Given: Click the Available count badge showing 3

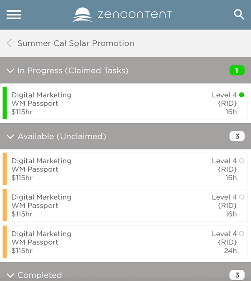Looking at the screenshot, I should (x=237, y=136).
